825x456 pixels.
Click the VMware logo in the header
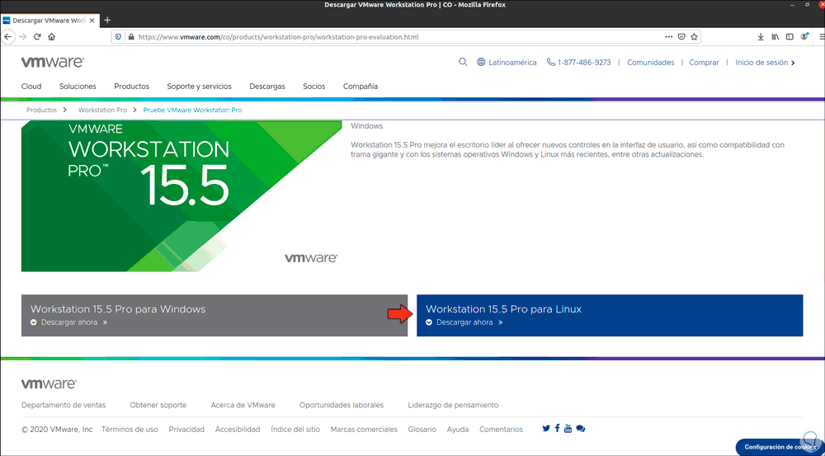point(52,62)
